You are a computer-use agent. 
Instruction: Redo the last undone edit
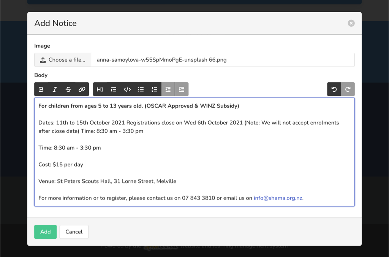348,89
